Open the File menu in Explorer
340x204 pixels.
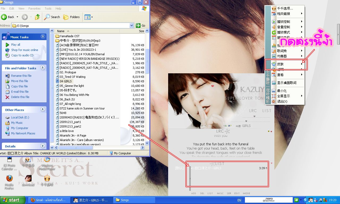3,8
